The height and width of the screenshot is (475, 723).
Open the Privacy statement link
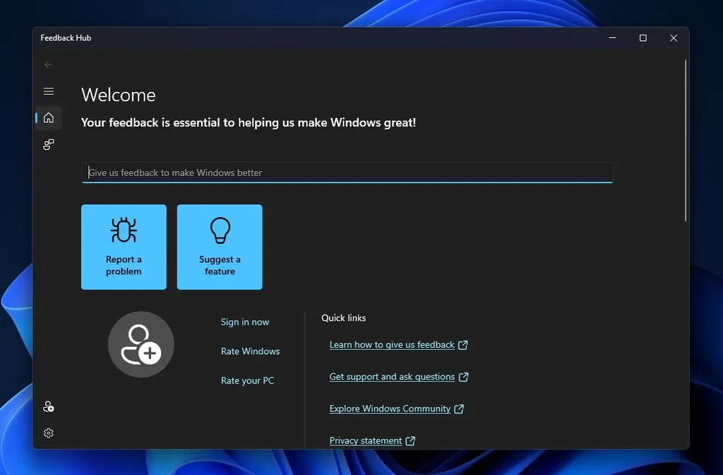(x=366, y=440)
